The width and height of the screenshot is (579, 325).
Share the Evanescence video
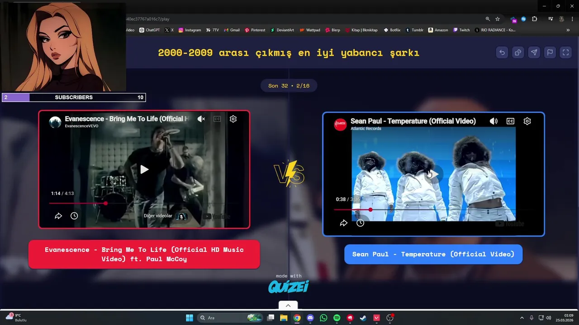pos(58,216)
